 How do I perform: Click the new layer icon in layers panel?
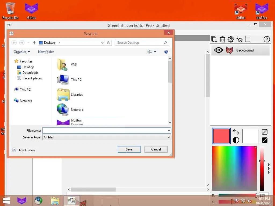click(214, 39)
